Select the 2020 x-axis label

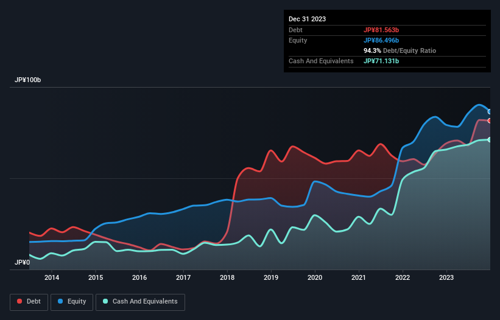315,277
